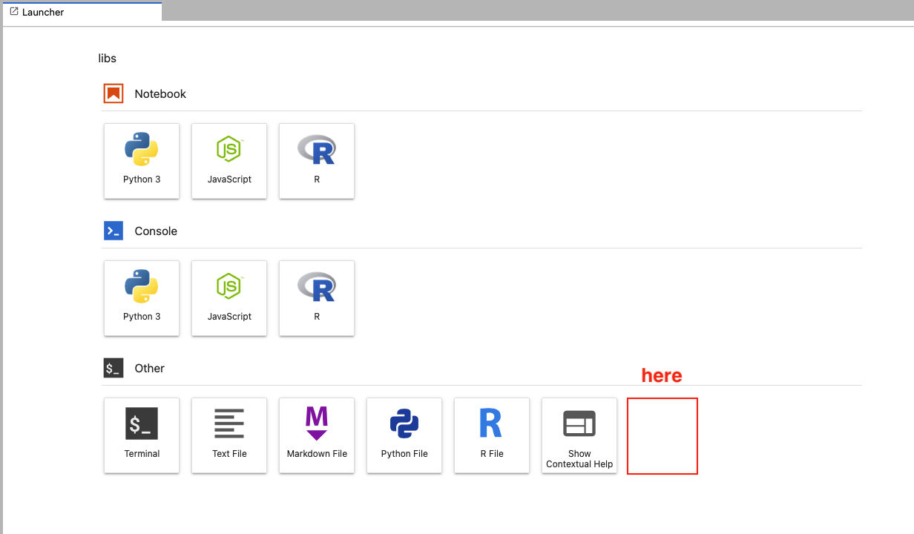Click the Console section heading
This screenshot has height=534, width=914.
click(x=156, y=231)
